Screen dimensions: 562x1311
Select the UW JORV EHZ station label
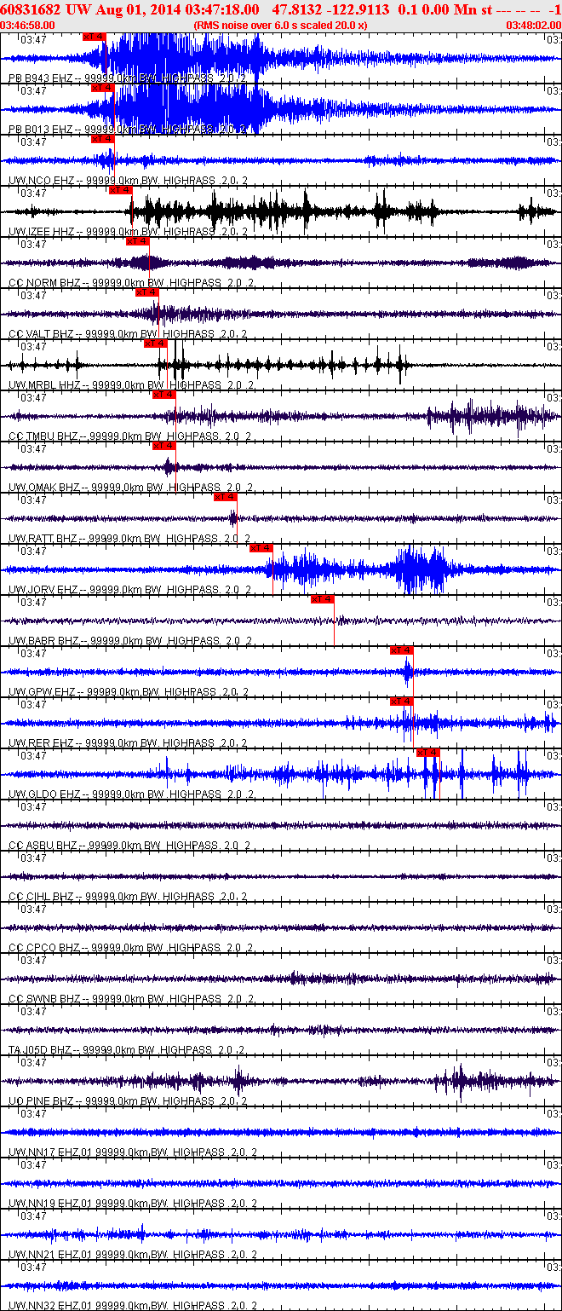(129, 590)
